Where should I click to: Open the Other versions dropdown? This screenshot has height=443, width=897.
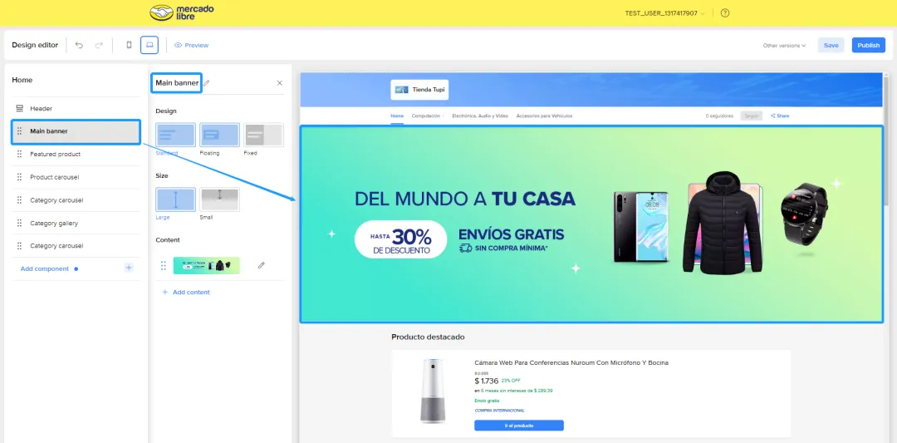pos(784,45)
